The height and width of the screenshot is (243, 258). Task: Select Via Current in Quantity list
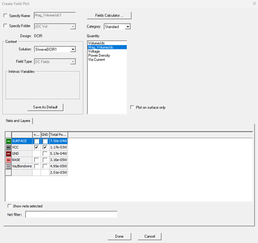[x=107, y=59]
